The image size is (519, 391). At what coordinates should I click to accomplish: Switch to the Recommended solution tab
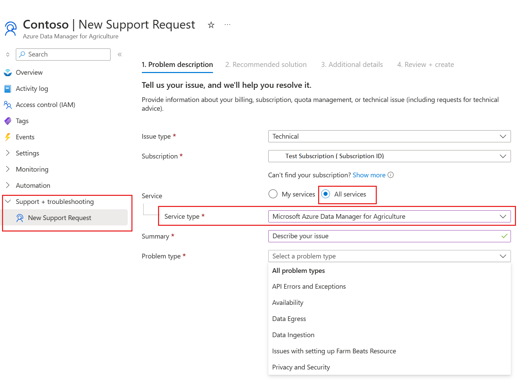266,64
